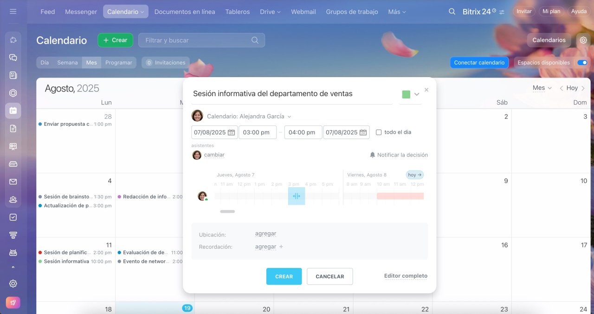Viewport: 594px width, 314px height.
Task: Click the event title input field
Action: tap(292, 94)
